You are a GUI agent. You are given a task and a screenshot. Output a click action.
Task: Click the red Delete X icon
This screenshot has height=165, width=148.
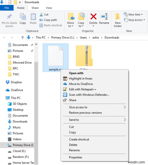[x=93, y=16]
